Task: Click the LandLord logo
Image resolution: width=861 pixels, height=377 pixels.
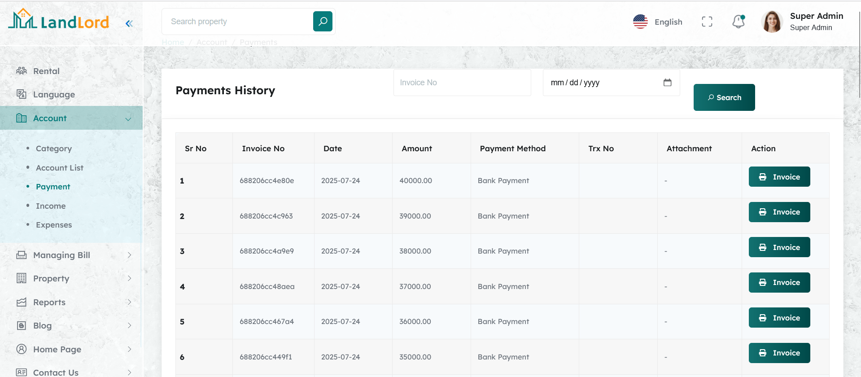Action: click(x=59, y=21)
